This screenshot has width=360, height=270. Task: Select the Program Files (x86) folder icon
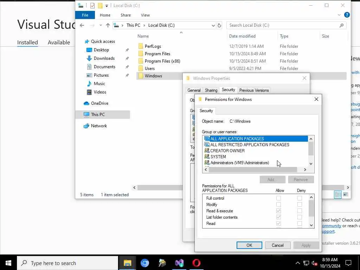click(x=141, y=61)
